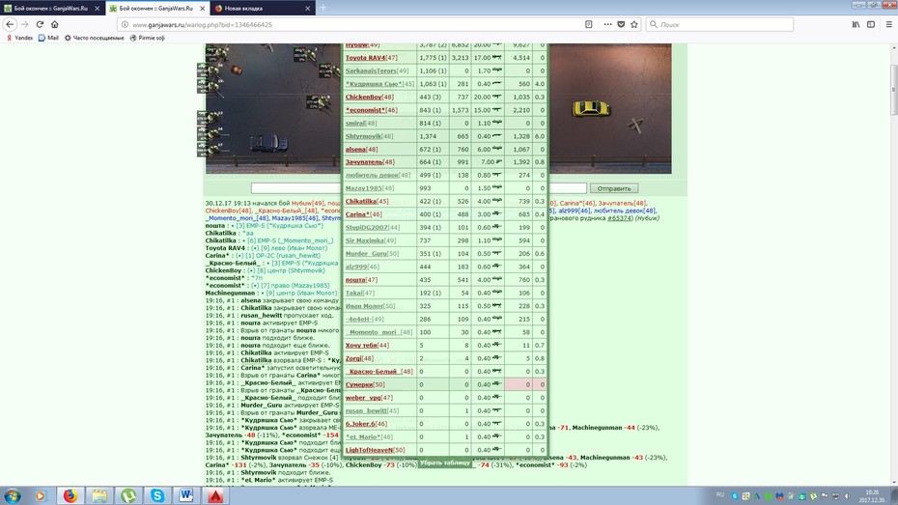898x505 pixels.
Task: Reload the page with the refresh icon
Action: tap(40, 24)
